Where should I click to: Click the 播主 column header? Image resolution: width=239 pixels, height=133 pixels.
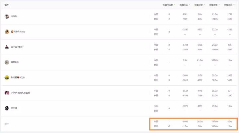pyautogui.click(x=7, y=5)
